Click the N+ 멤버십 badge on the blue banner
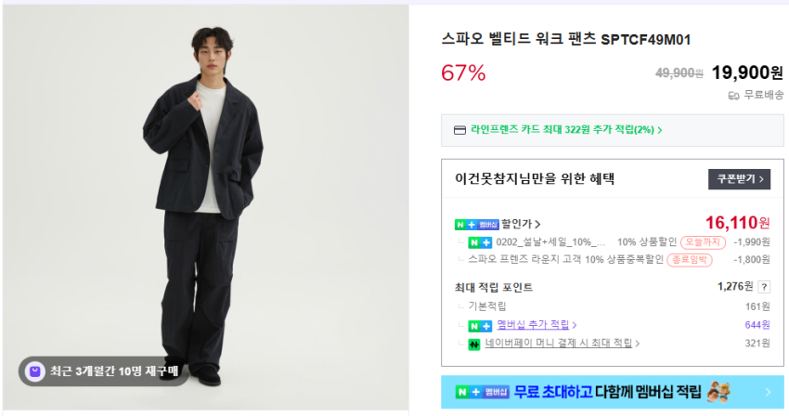789x416 pixels. click(x=483, y=393)
